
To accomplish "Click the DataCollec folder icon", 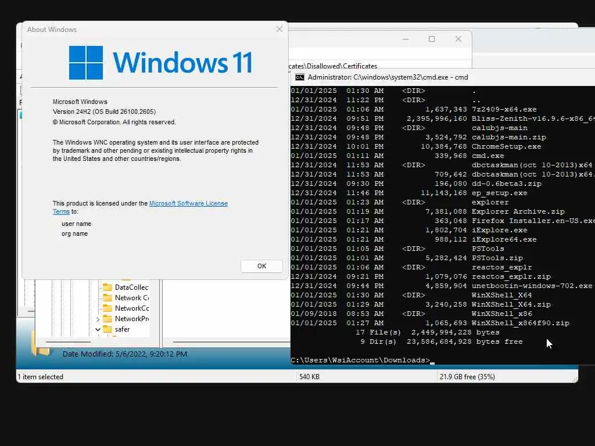I will coord(107,287).
